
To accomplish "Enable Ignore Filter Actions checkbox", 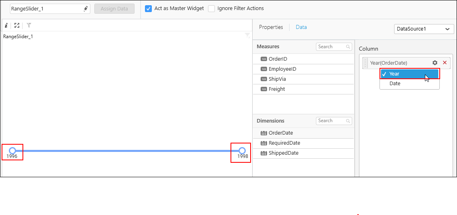I will click(x=212, y=8).
